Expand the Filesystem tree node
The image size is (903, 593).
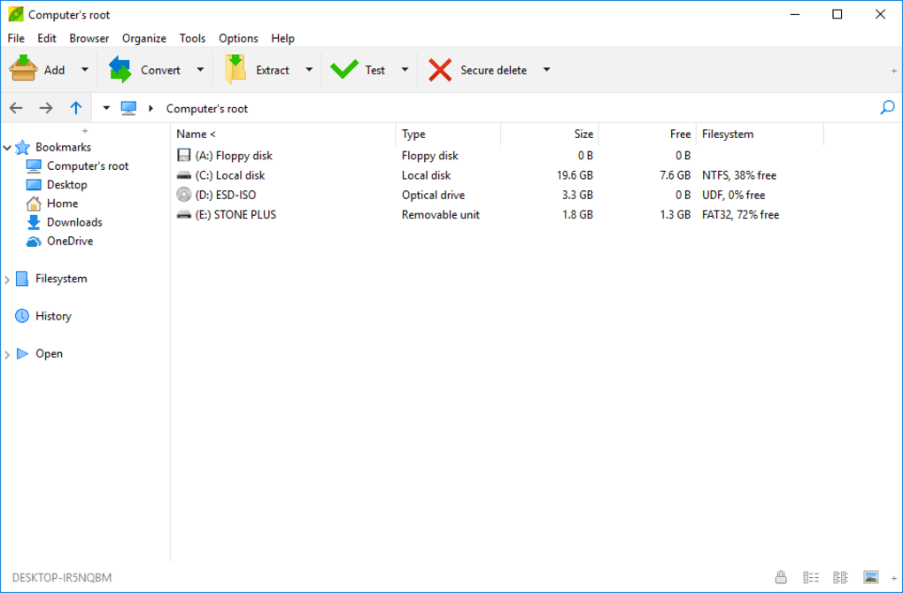tap(7, 280)
